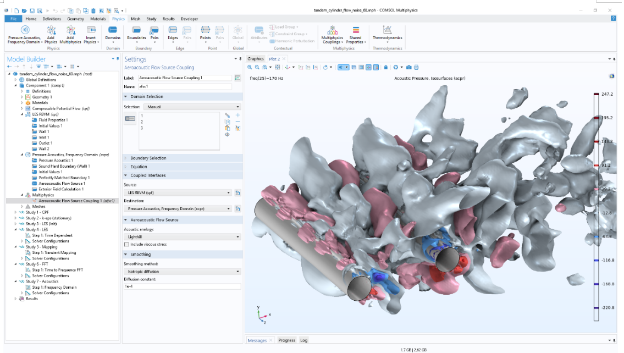Click the Add Physics ribbon icon

[51, 35]
